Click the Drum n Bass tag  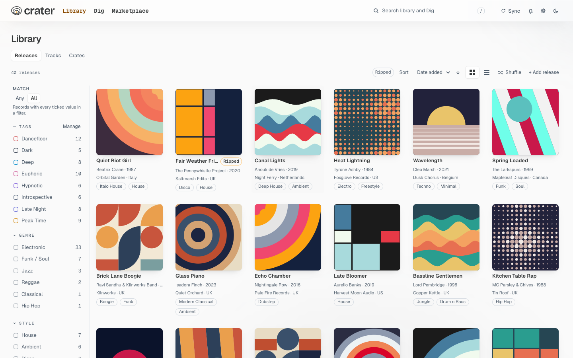453,302
